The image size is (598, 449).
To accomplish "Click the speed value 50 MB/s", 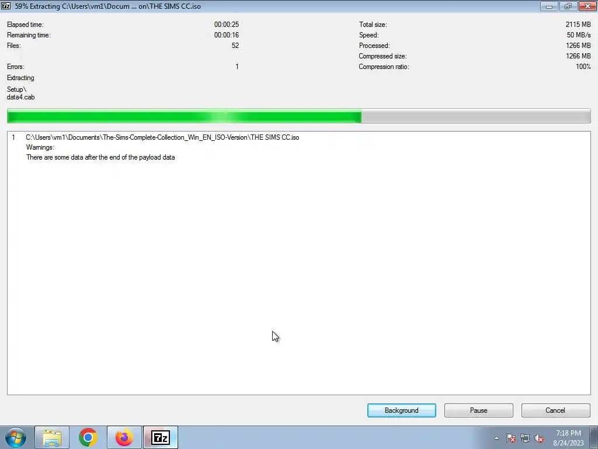I will [579, 35].
